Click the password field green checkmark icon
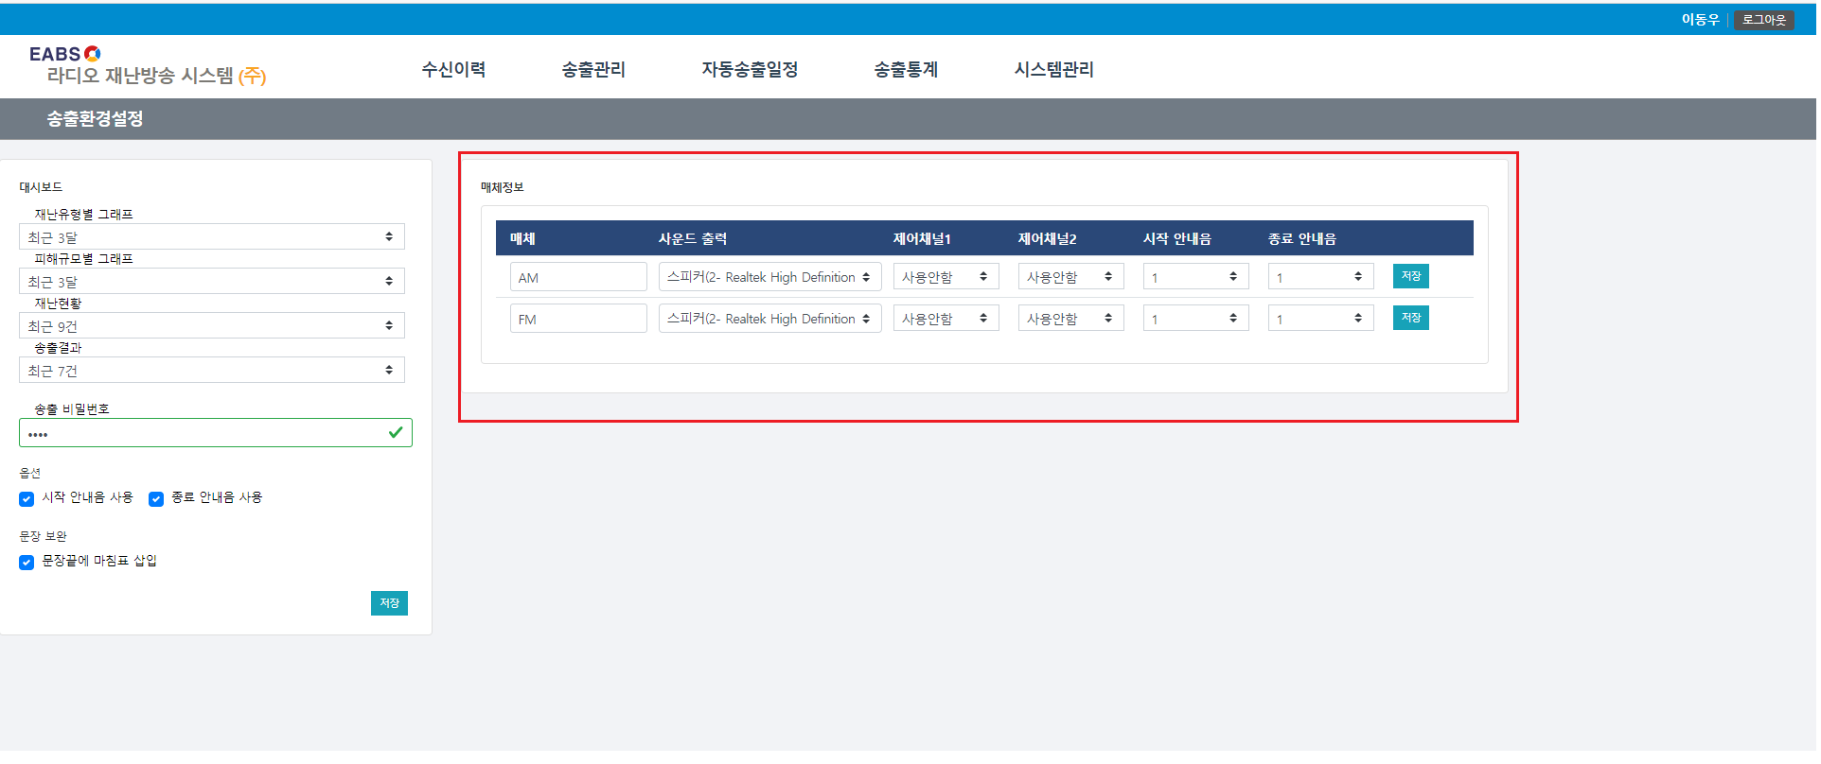1821x764 pixels. tap(396, 432)
